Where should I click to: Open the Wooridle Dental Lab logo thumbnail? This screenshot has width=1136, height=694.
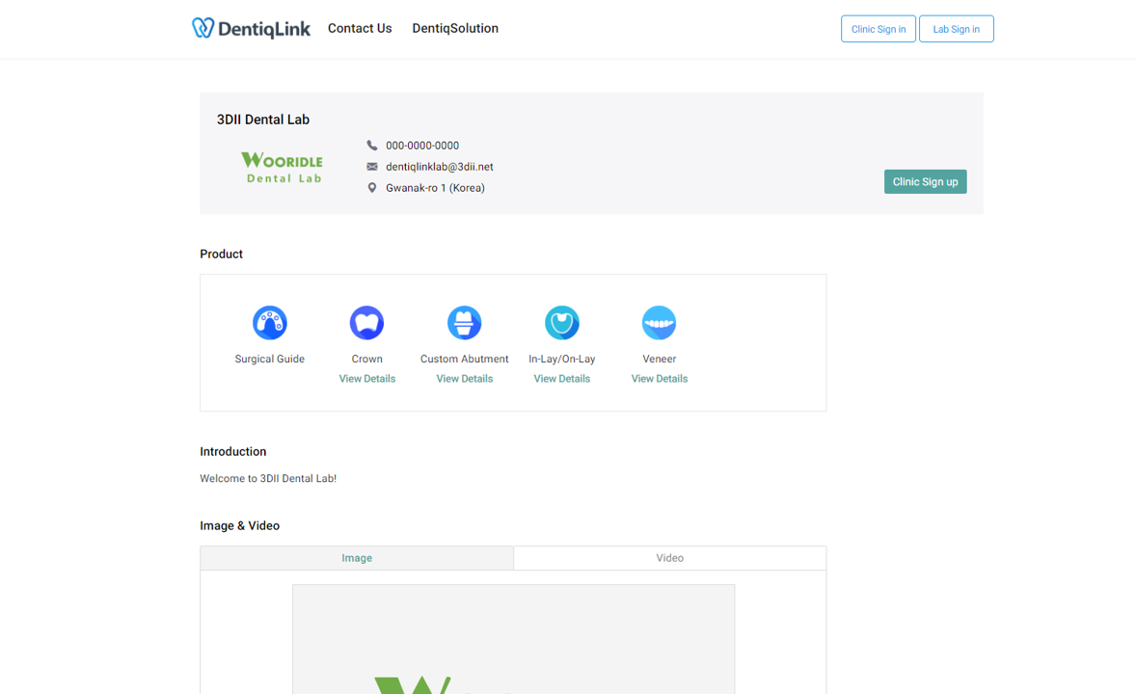(282, 167)
